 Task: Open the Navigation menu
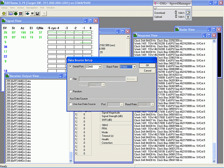tap(32, 8)
